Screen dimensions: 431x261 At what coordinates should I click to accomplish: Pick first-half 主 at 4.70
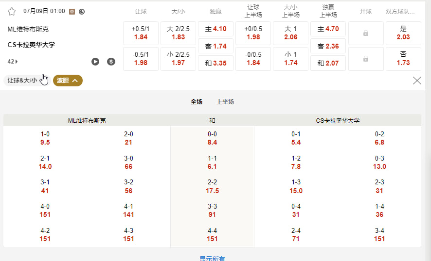pos(328,29)
